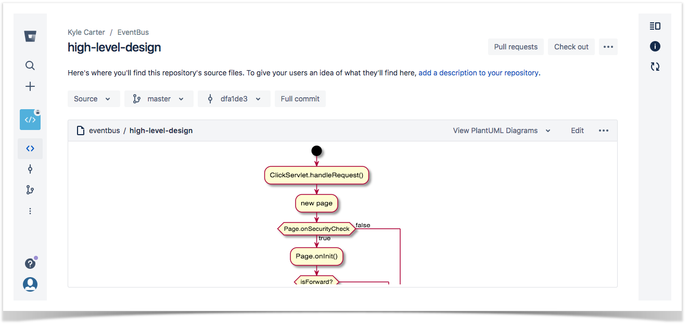Click Edit in the file header
This screenshot has width=689, height=326.
tap(578, 131)
